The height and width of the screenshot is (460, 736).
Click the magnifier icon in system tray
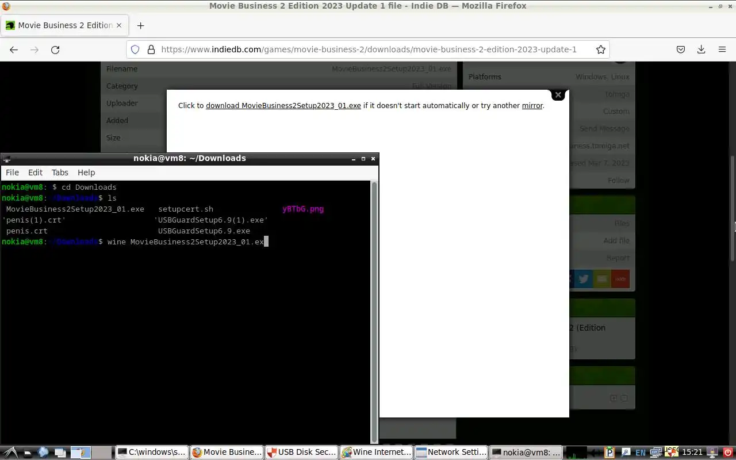[x=626, y=453]
